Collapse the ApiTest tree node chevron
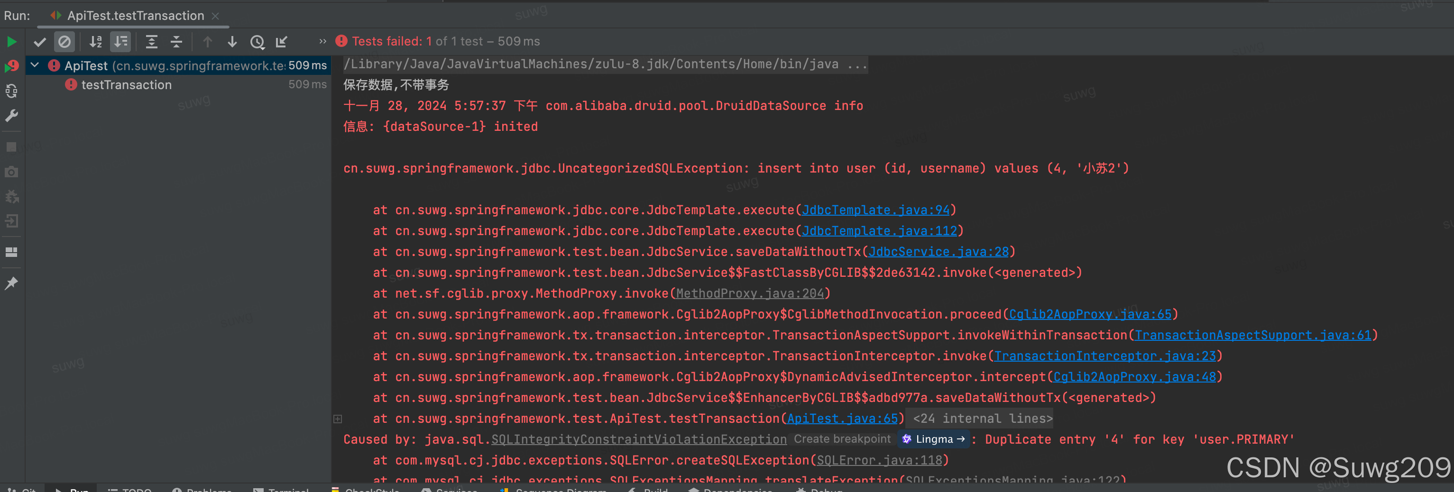 click(35, 65)
